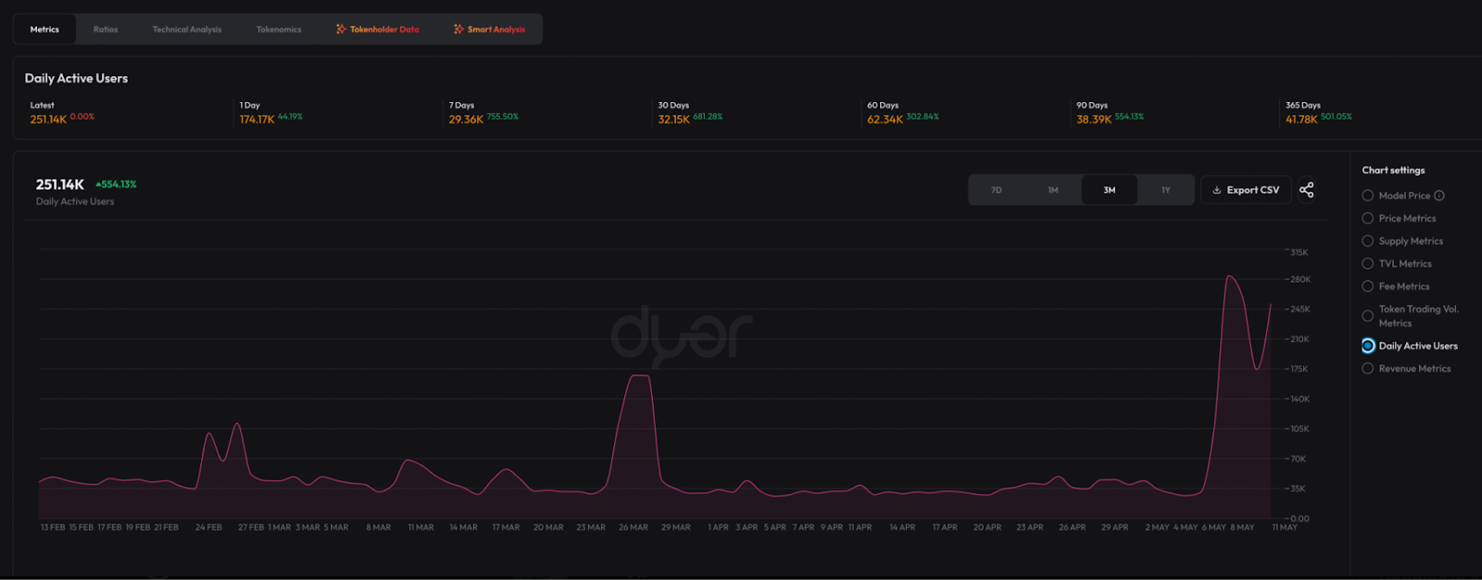Click the 175K y-axis label
This screenshot has width=1482, height=580.
pos(1300,369)
